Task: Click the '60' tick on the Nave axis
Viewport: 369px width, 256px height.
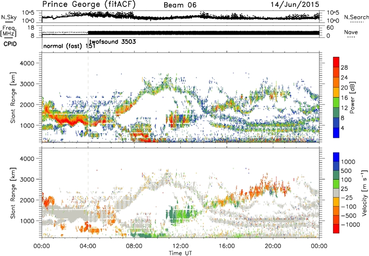Action: pos(330,28)
